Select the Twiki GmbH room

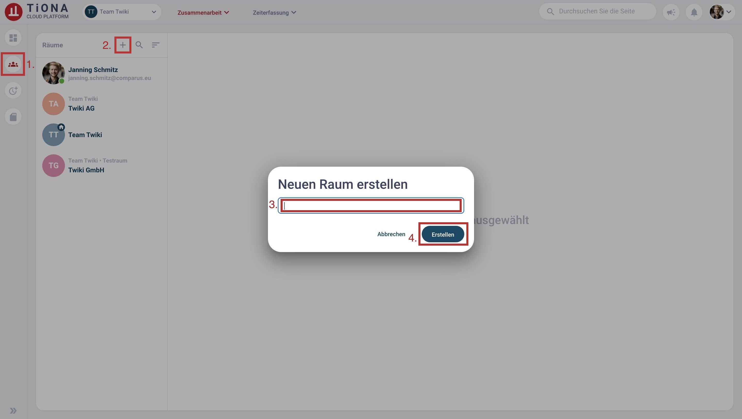pyautogui.click(x=102, y=165)
